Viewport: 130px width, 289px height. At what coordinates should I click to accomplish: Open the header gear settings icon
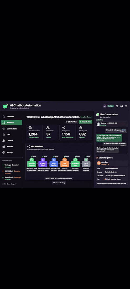tap(122, 106)
